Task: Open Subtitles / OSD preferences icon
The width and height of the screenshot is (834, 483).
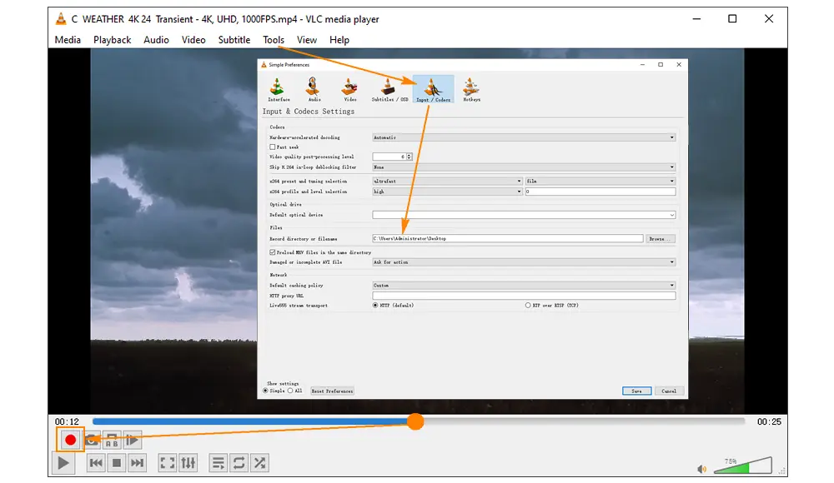Action: click(389, 89)
